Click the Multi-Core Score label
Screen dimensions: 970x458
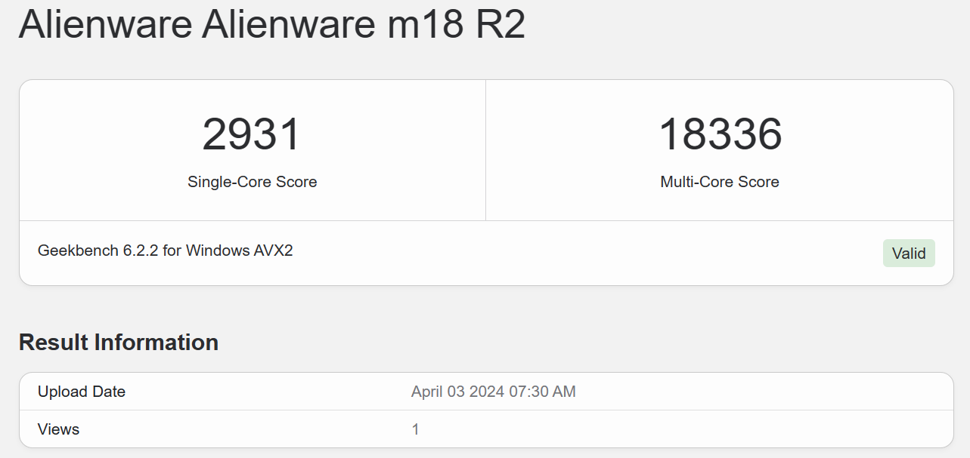720,182
